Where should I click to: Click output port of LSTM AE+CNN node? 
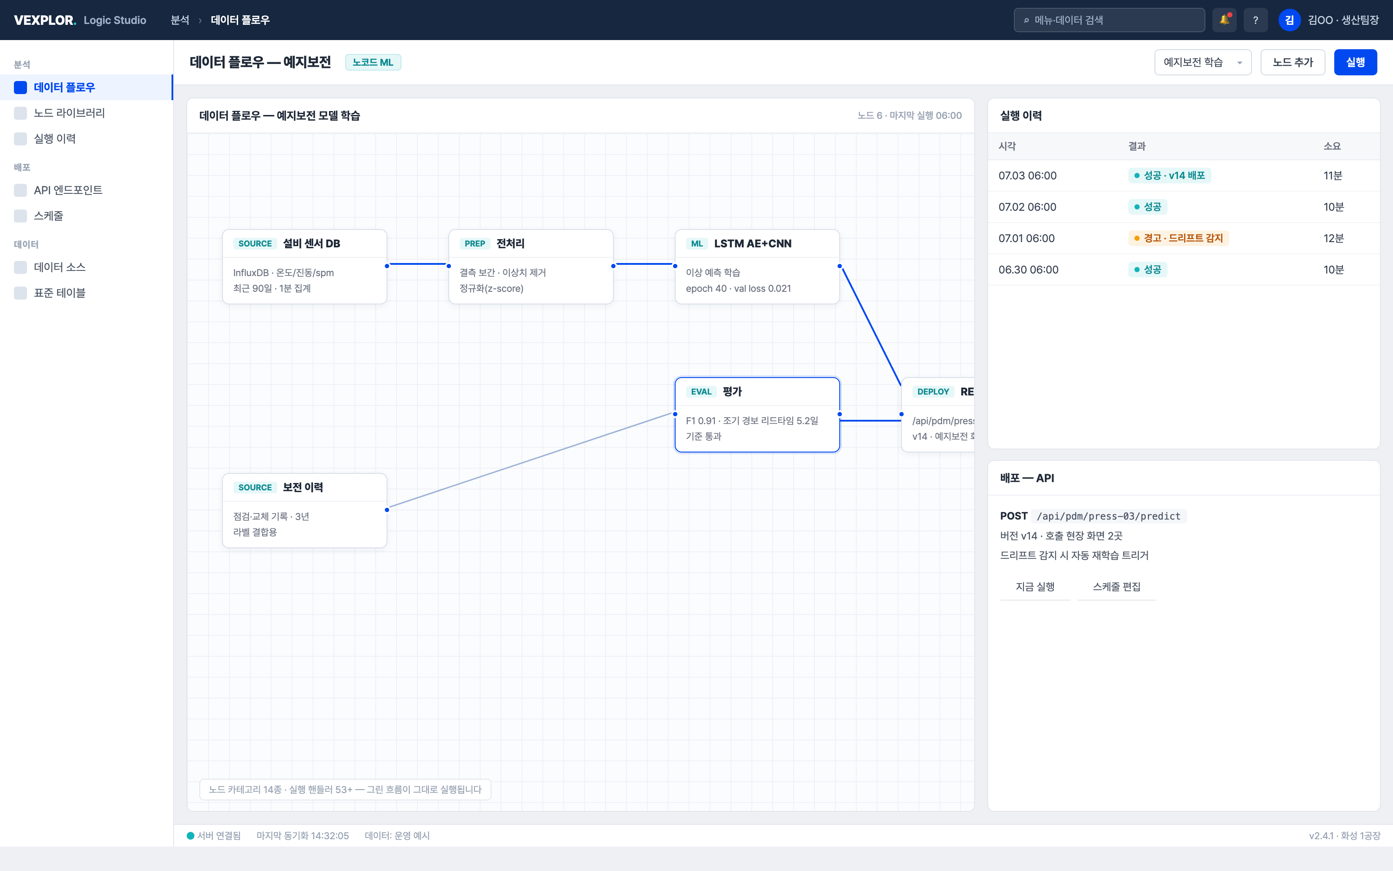pos(840,266)
